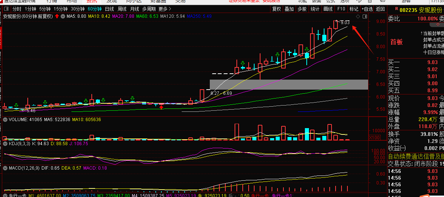The height and width of the screenshot is (197, 444).
Task: Expand the KDJ(9,3,3) indicator dropdown arrow
Action: point(5,143)
